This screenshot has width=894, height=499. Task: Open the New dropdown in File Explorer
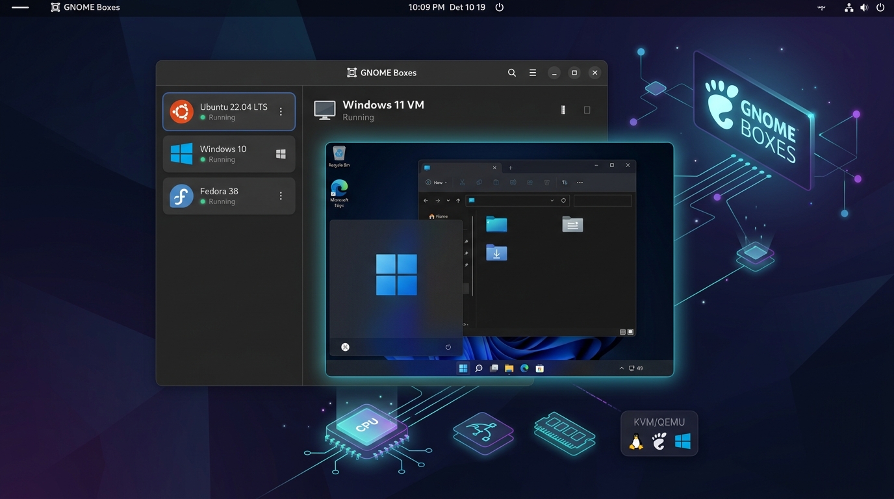436,183
